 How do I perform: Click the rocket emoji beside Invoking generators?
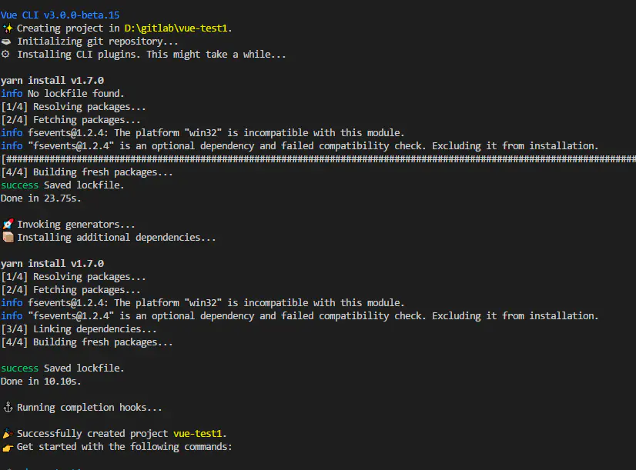point(8,224)
